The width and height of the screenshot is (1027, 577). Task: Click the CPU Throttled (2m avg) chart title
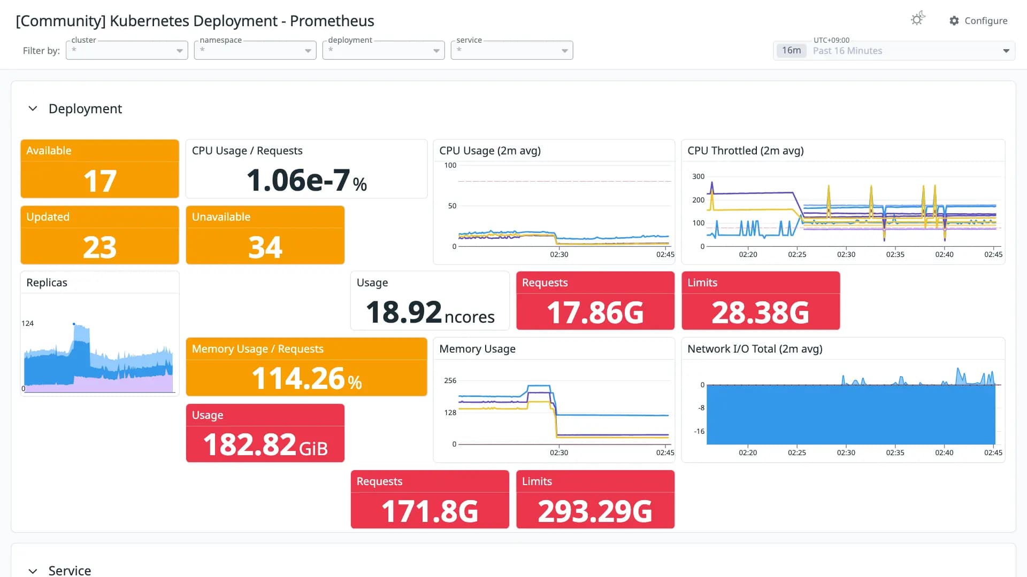coord(745,151)
